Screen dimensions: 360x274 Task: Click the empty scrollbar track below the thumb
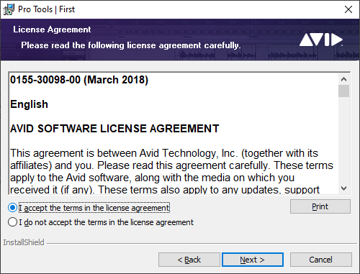point(343,140)
